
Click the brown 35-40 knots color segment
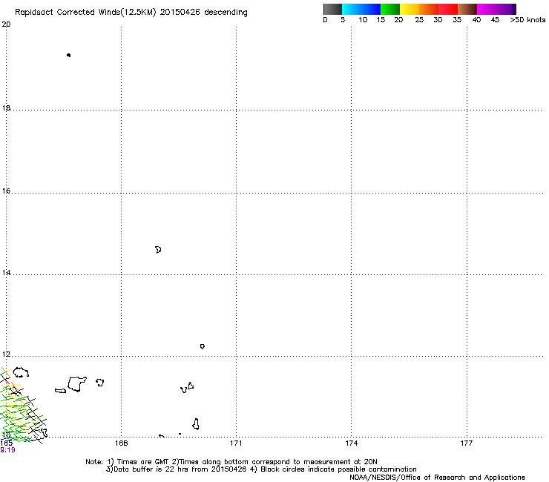pos(467,9)
